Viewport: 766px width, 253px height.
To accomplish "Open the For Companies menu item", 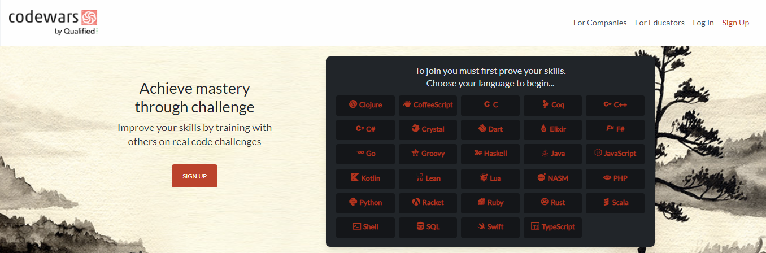I will [x=599, y=23].
